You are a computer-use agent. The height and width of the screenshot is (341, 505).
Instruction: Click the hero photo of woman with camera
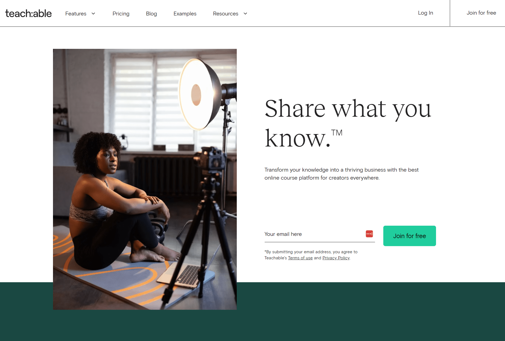[145, 179]
